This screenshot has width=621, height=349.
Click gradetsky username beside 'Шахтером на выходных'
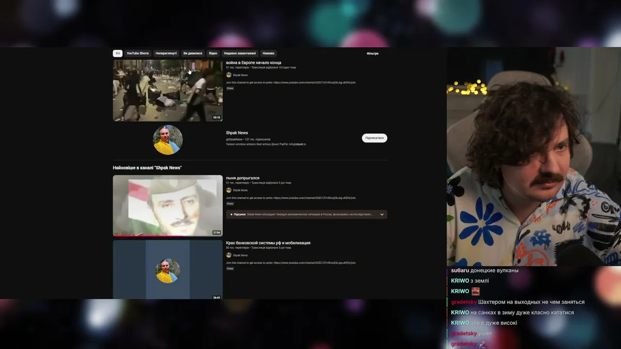[464, 302]
